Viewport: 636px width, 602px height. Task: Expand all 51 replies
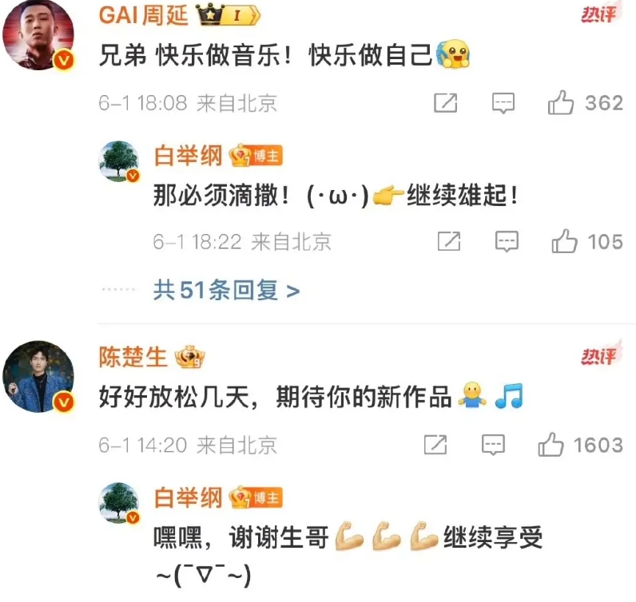(226, 291)
